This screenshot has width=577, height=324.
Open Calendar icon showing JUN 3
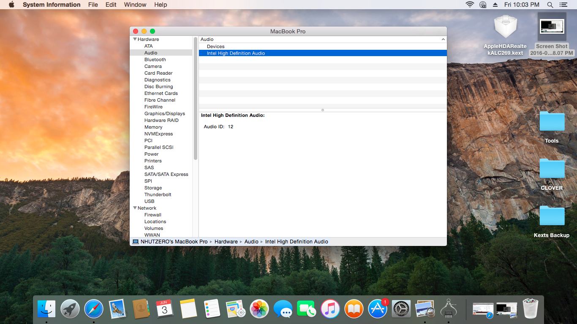(x=165, y=309)
